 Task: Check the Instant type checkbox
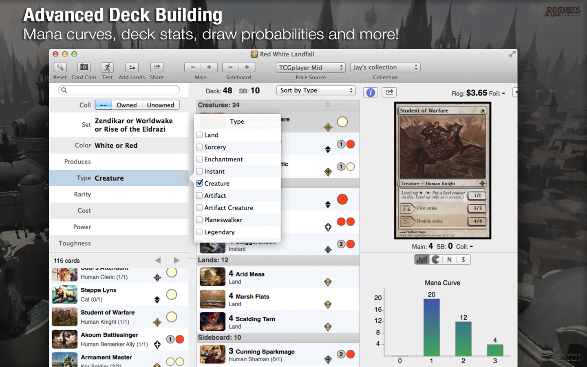click(199, 171)
